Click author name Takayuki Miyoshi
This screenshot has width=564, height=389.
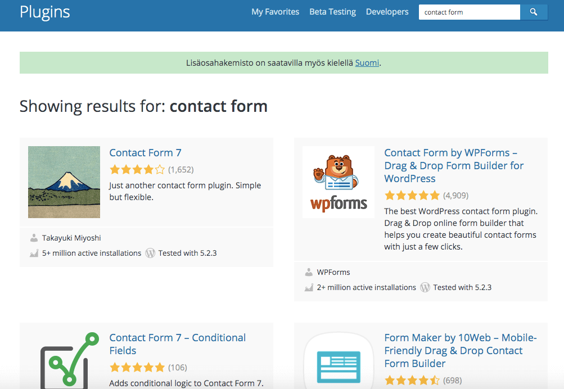point(71,238)
